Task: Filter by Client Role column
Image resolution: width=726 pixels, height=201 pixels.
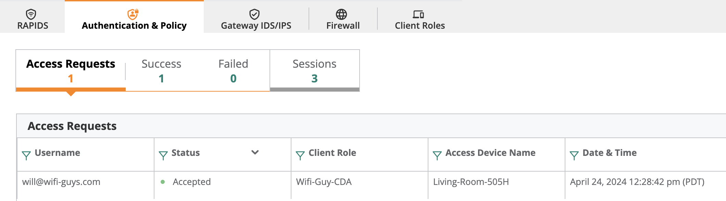Action: tap(300, 156)
